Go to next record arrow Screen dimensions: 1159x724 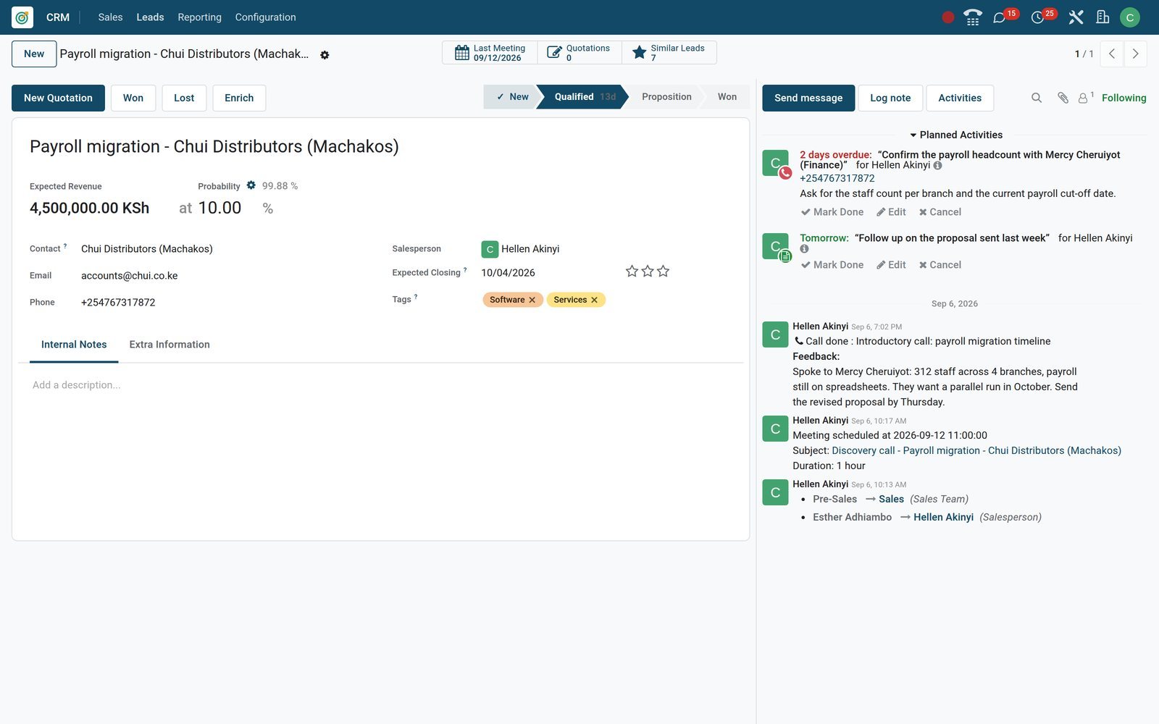(x=1135, y=54)
